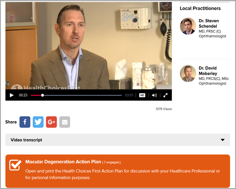Share the video by email envelope icon
Viewport: 236px width, 189px height.
click(x=65, y=122)
